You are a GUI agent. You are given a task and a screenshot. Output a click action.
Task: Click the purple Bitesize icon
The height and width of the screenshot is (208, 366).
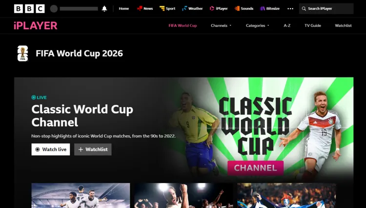(263, 9)
